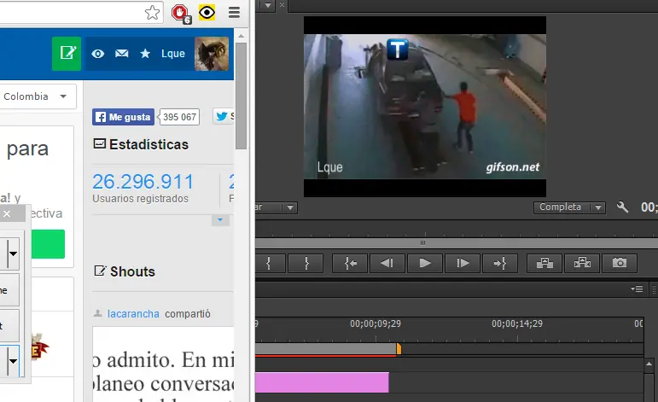Step forward one frame

pyautogui.click(x=463, y=264)
